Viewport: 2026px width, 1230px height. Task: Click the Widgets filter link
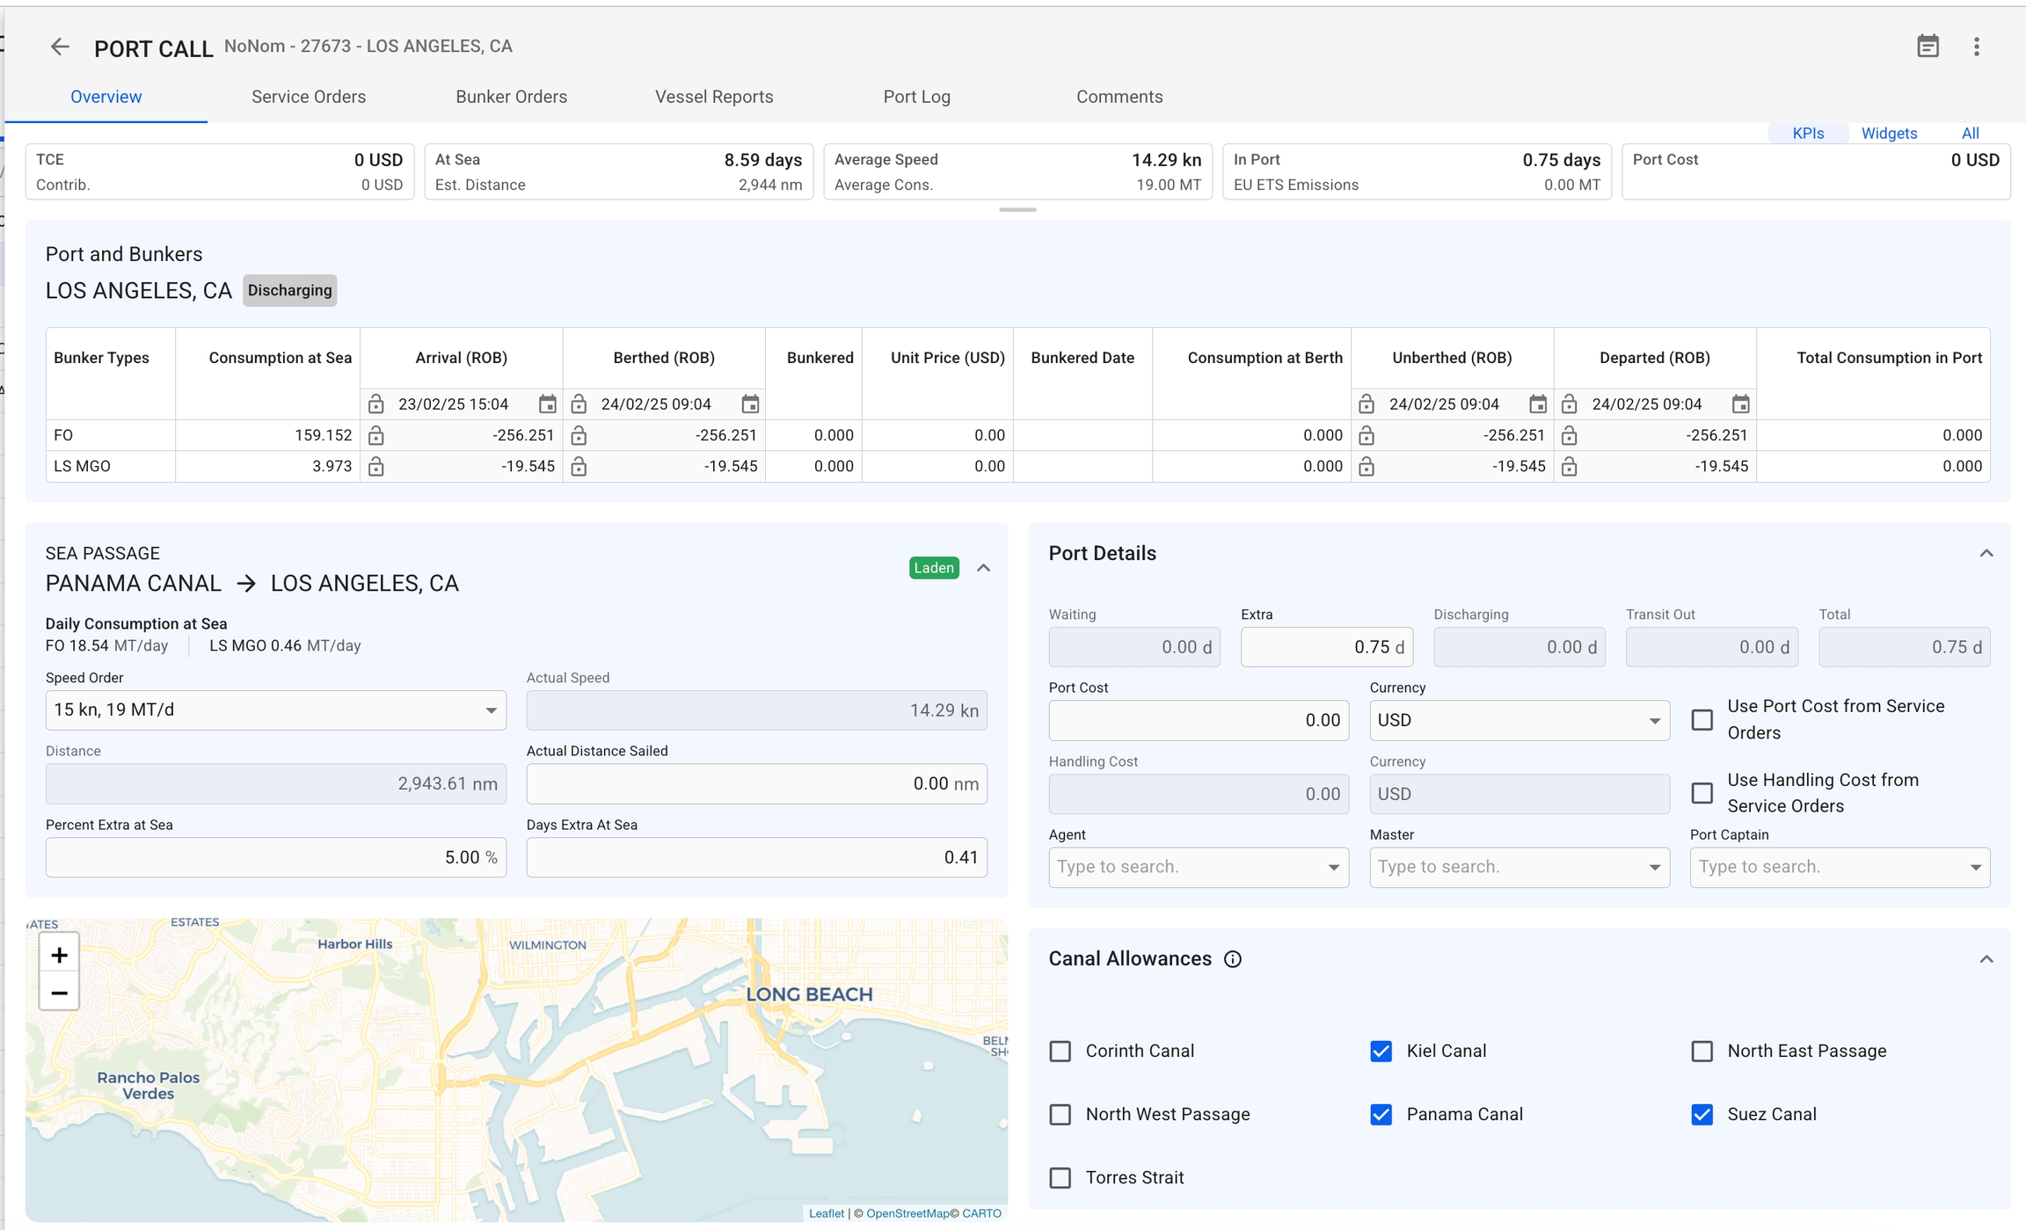1889,134
